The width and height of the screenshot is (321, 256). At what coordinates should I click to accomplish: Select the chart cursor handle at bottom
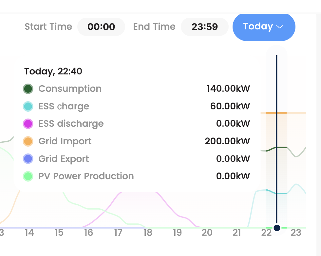tap(277, 228)
